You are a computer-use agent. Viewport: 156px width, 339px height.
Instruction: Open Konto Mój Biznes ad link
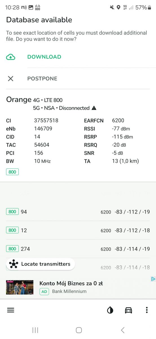(71, 283)
